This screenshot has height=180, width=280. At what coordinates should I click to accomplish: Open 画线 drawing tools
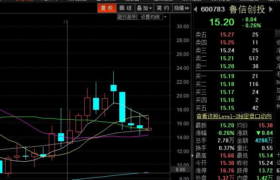[x=125, y=8]
